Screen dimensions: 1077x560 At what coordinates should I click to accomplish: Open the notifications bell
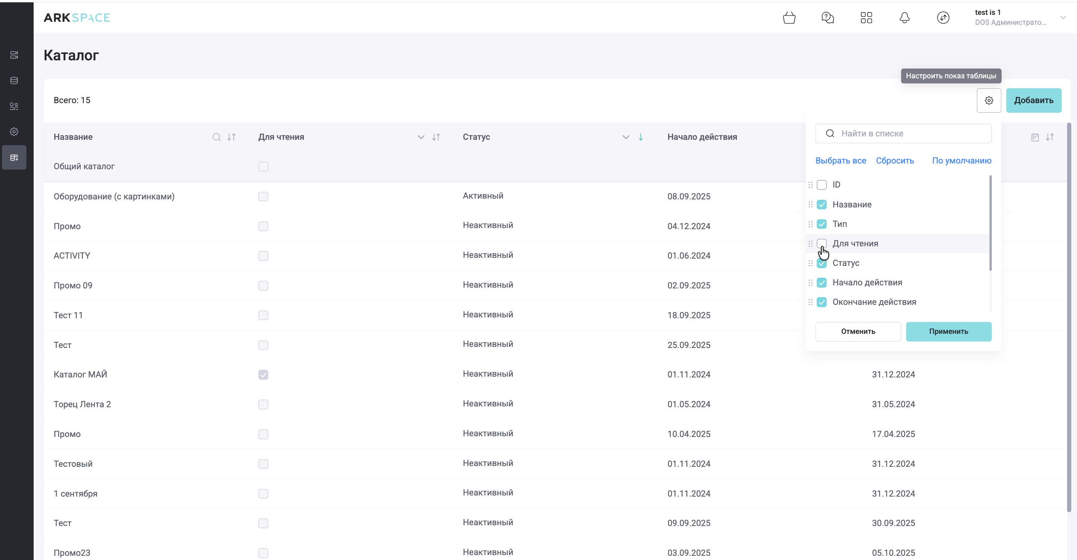[x=904, y=18]
